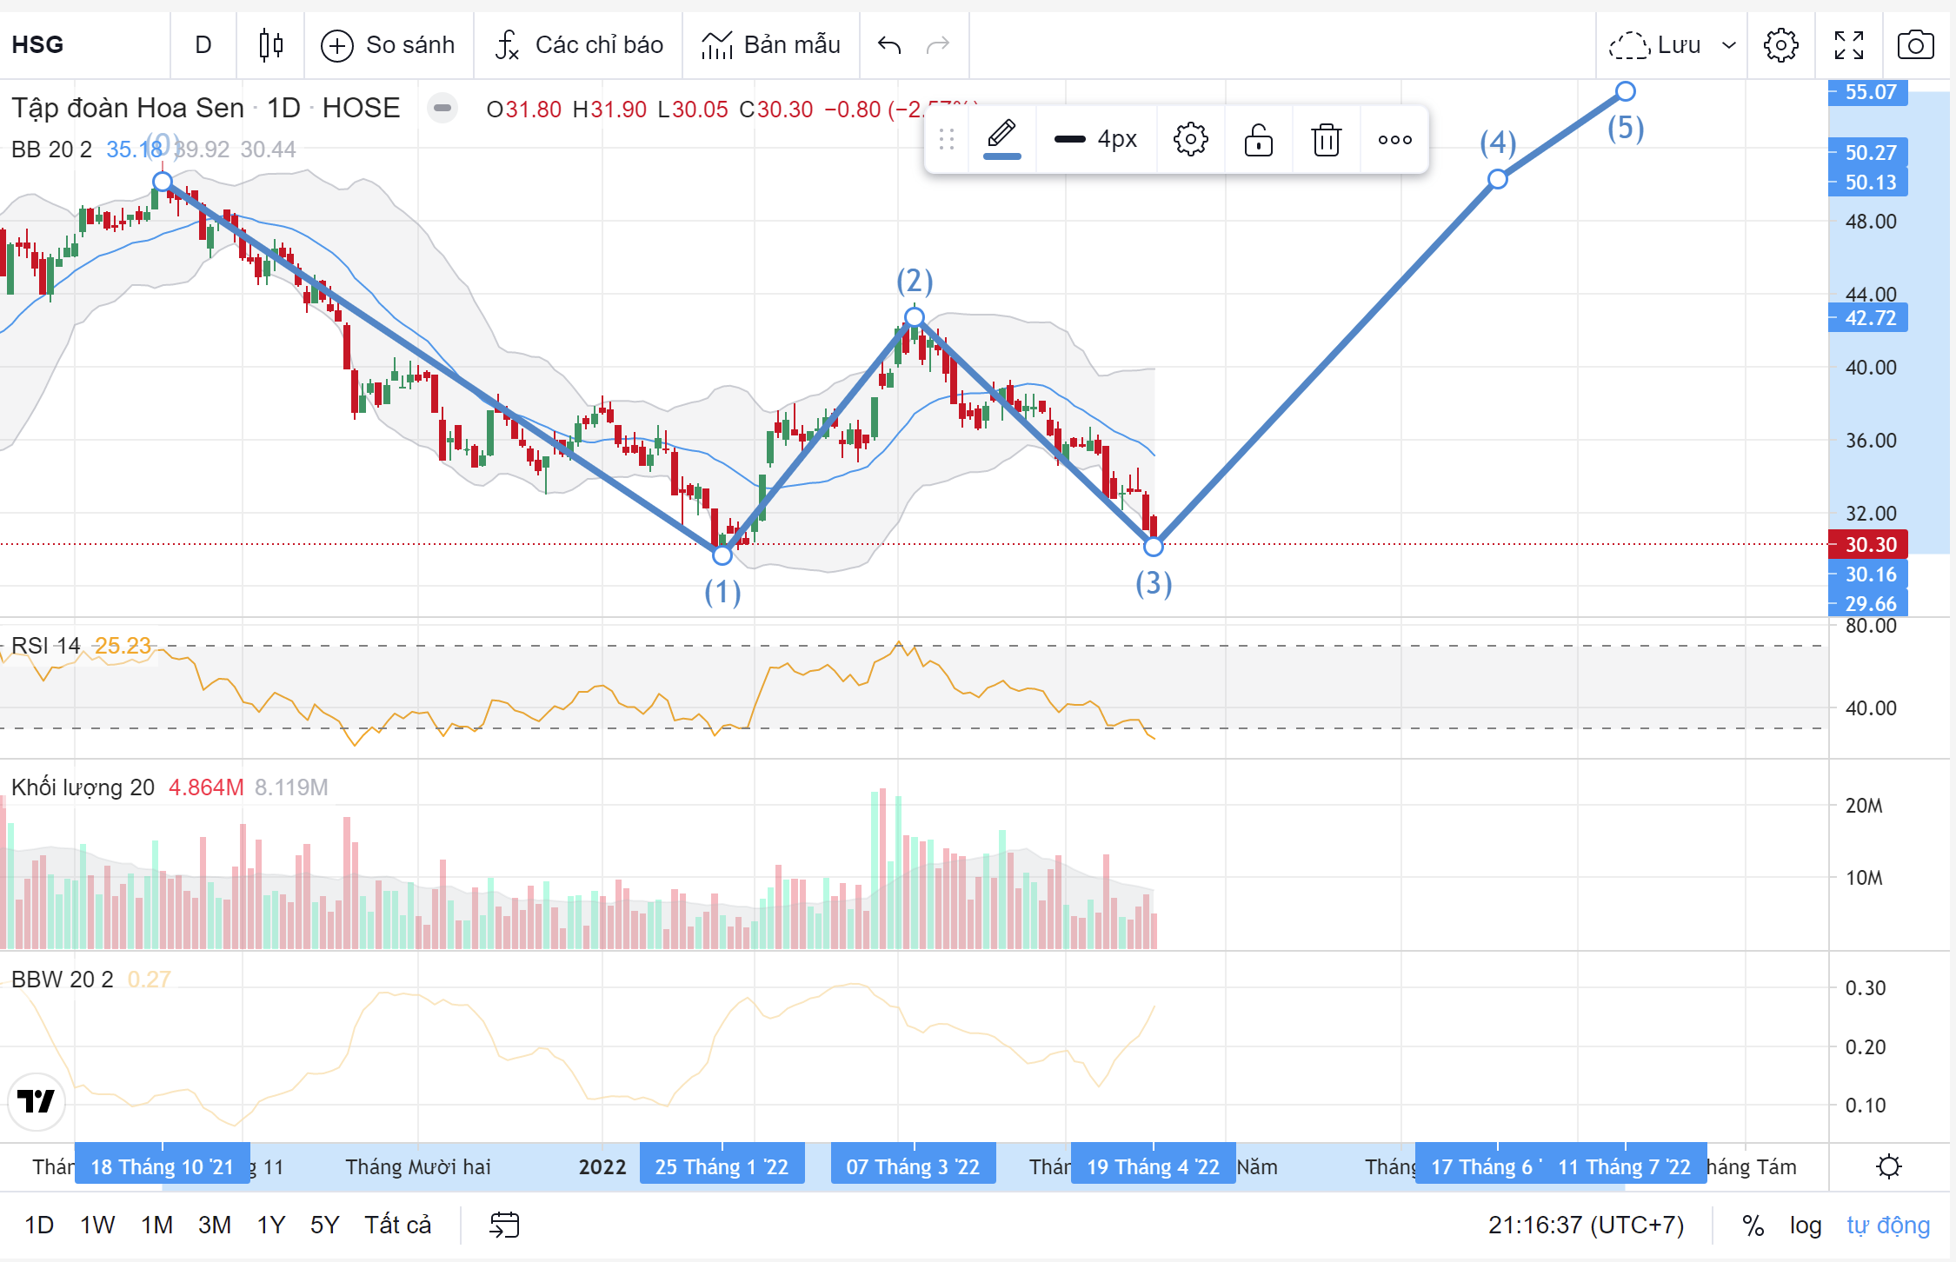Open time axis settings gear
This screenshot has width=1956, height=1262.
coord(1889,1166)
